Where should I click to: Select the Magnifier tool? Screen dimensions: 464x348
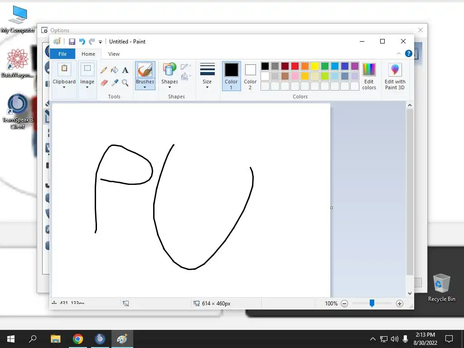coord(125,83)
